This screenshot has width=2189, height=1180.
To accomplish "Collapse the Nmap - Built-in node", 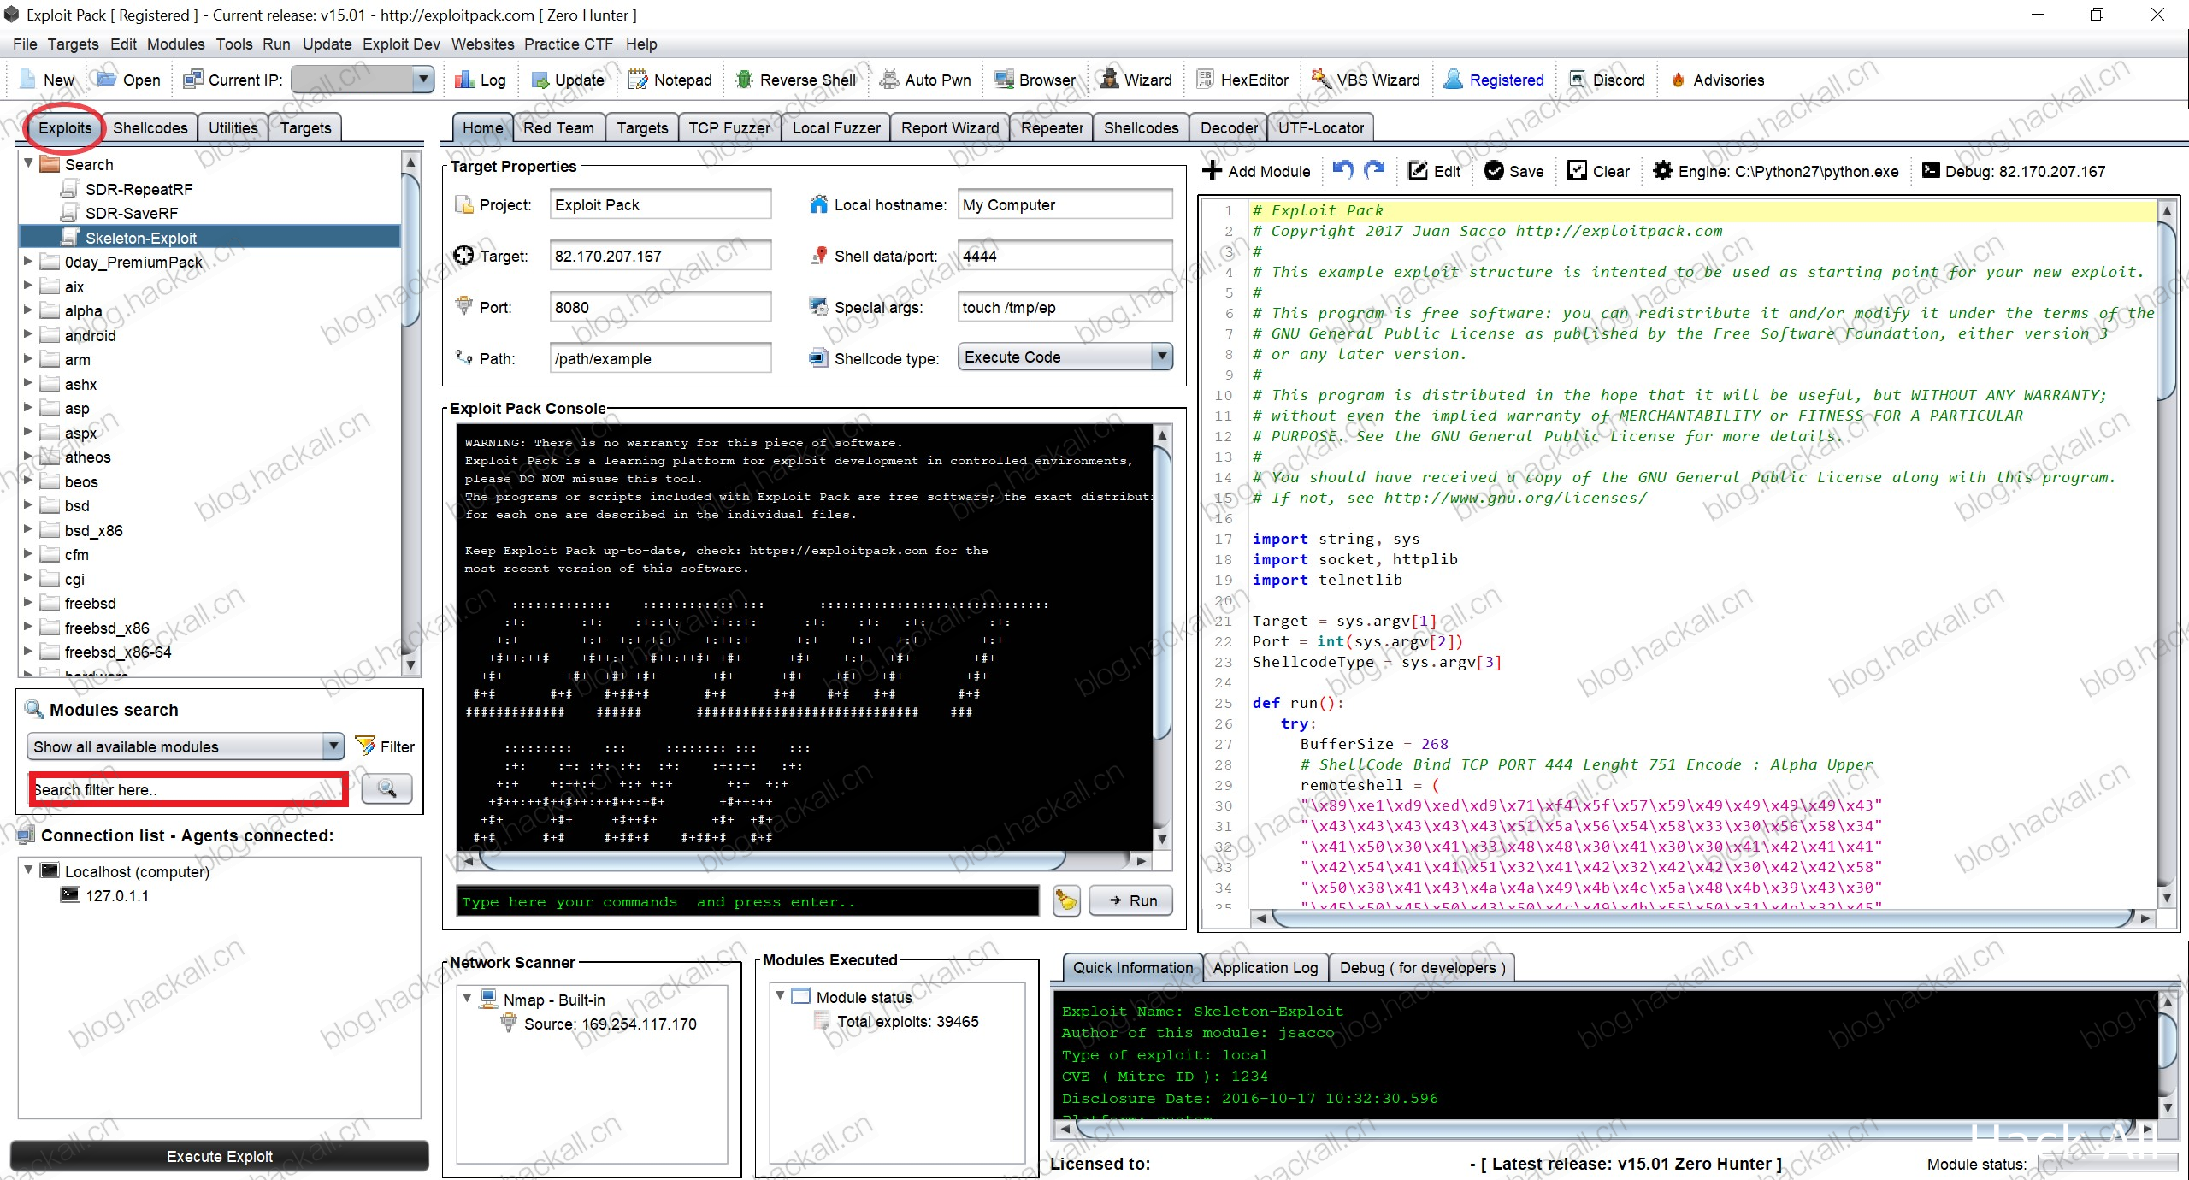I will click(x=467, y=998).
